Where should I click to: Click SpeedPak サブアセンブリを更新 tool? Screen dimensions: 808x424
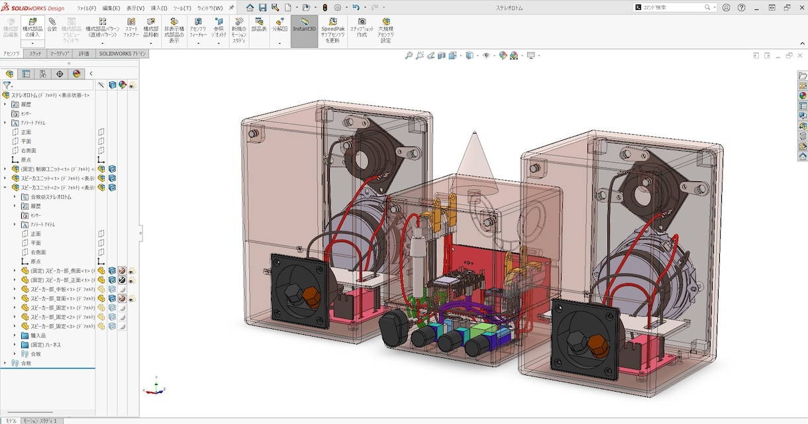coord(333,30)
